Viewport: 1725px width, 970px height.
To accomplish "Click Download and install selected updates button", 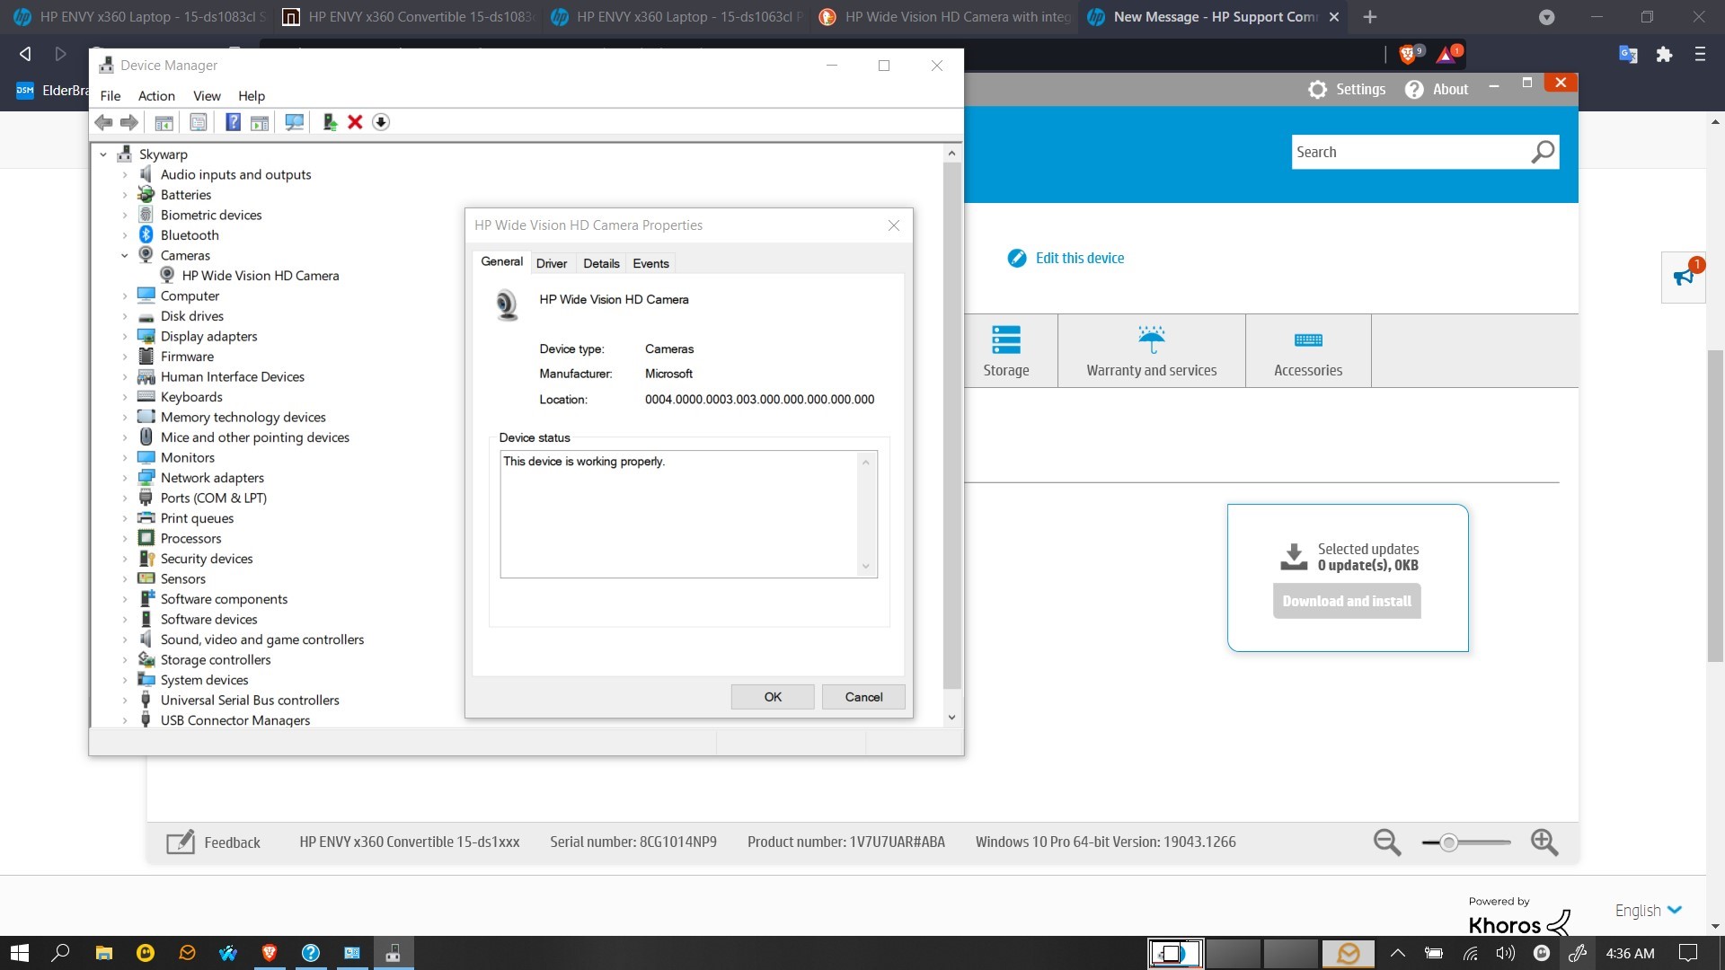I will point(1346,601).
